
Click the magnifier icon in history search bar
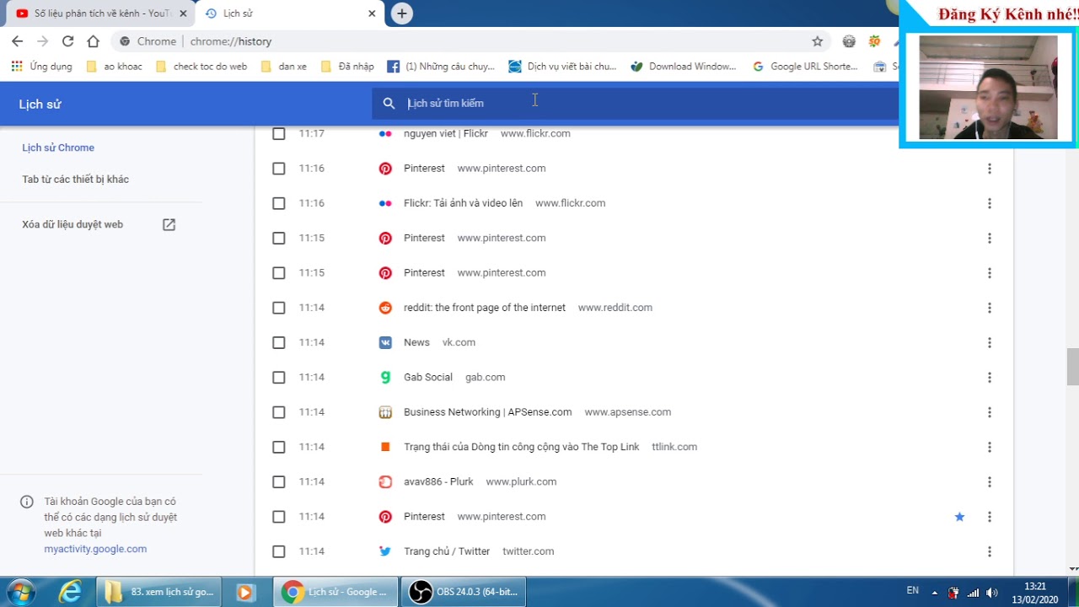pos(389,103)
